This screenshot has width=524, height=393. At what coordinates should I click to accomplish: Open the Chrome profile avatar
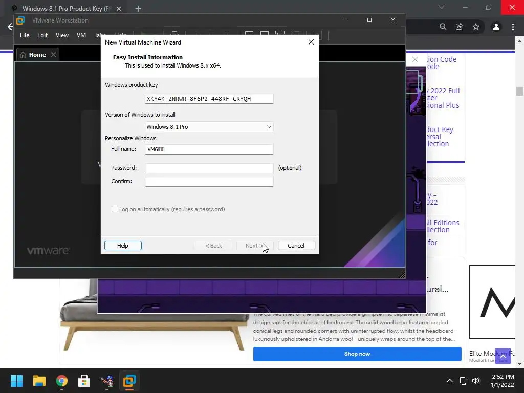coord(496,27)
